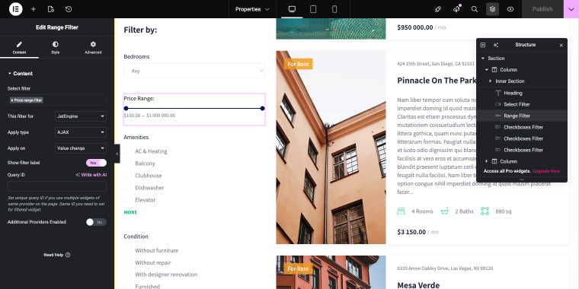This screenshot has width=579, height=289.
Task: Switch to mobile preview mode
Action: [334, 9]
